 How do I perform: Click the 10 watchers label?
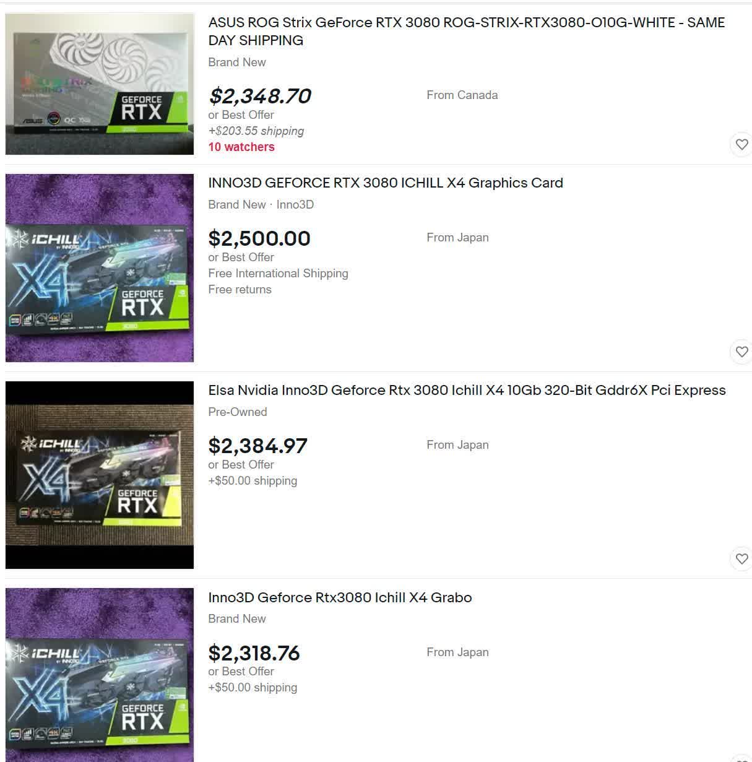(x=241, y=147)
